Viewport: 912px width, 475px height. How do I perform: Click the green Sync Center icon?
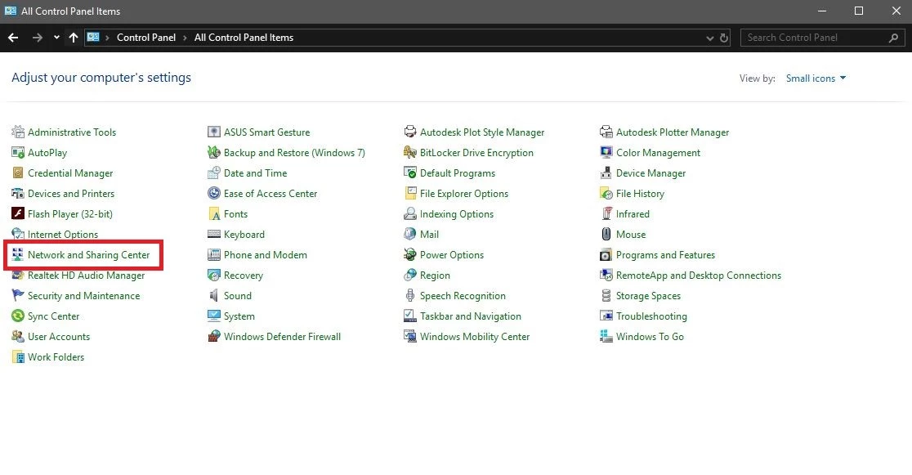click(x=18, y=316)
